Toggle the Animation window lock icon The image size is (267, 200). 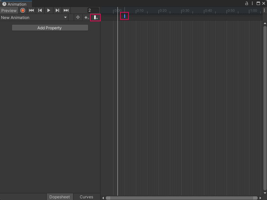point(247,4)
